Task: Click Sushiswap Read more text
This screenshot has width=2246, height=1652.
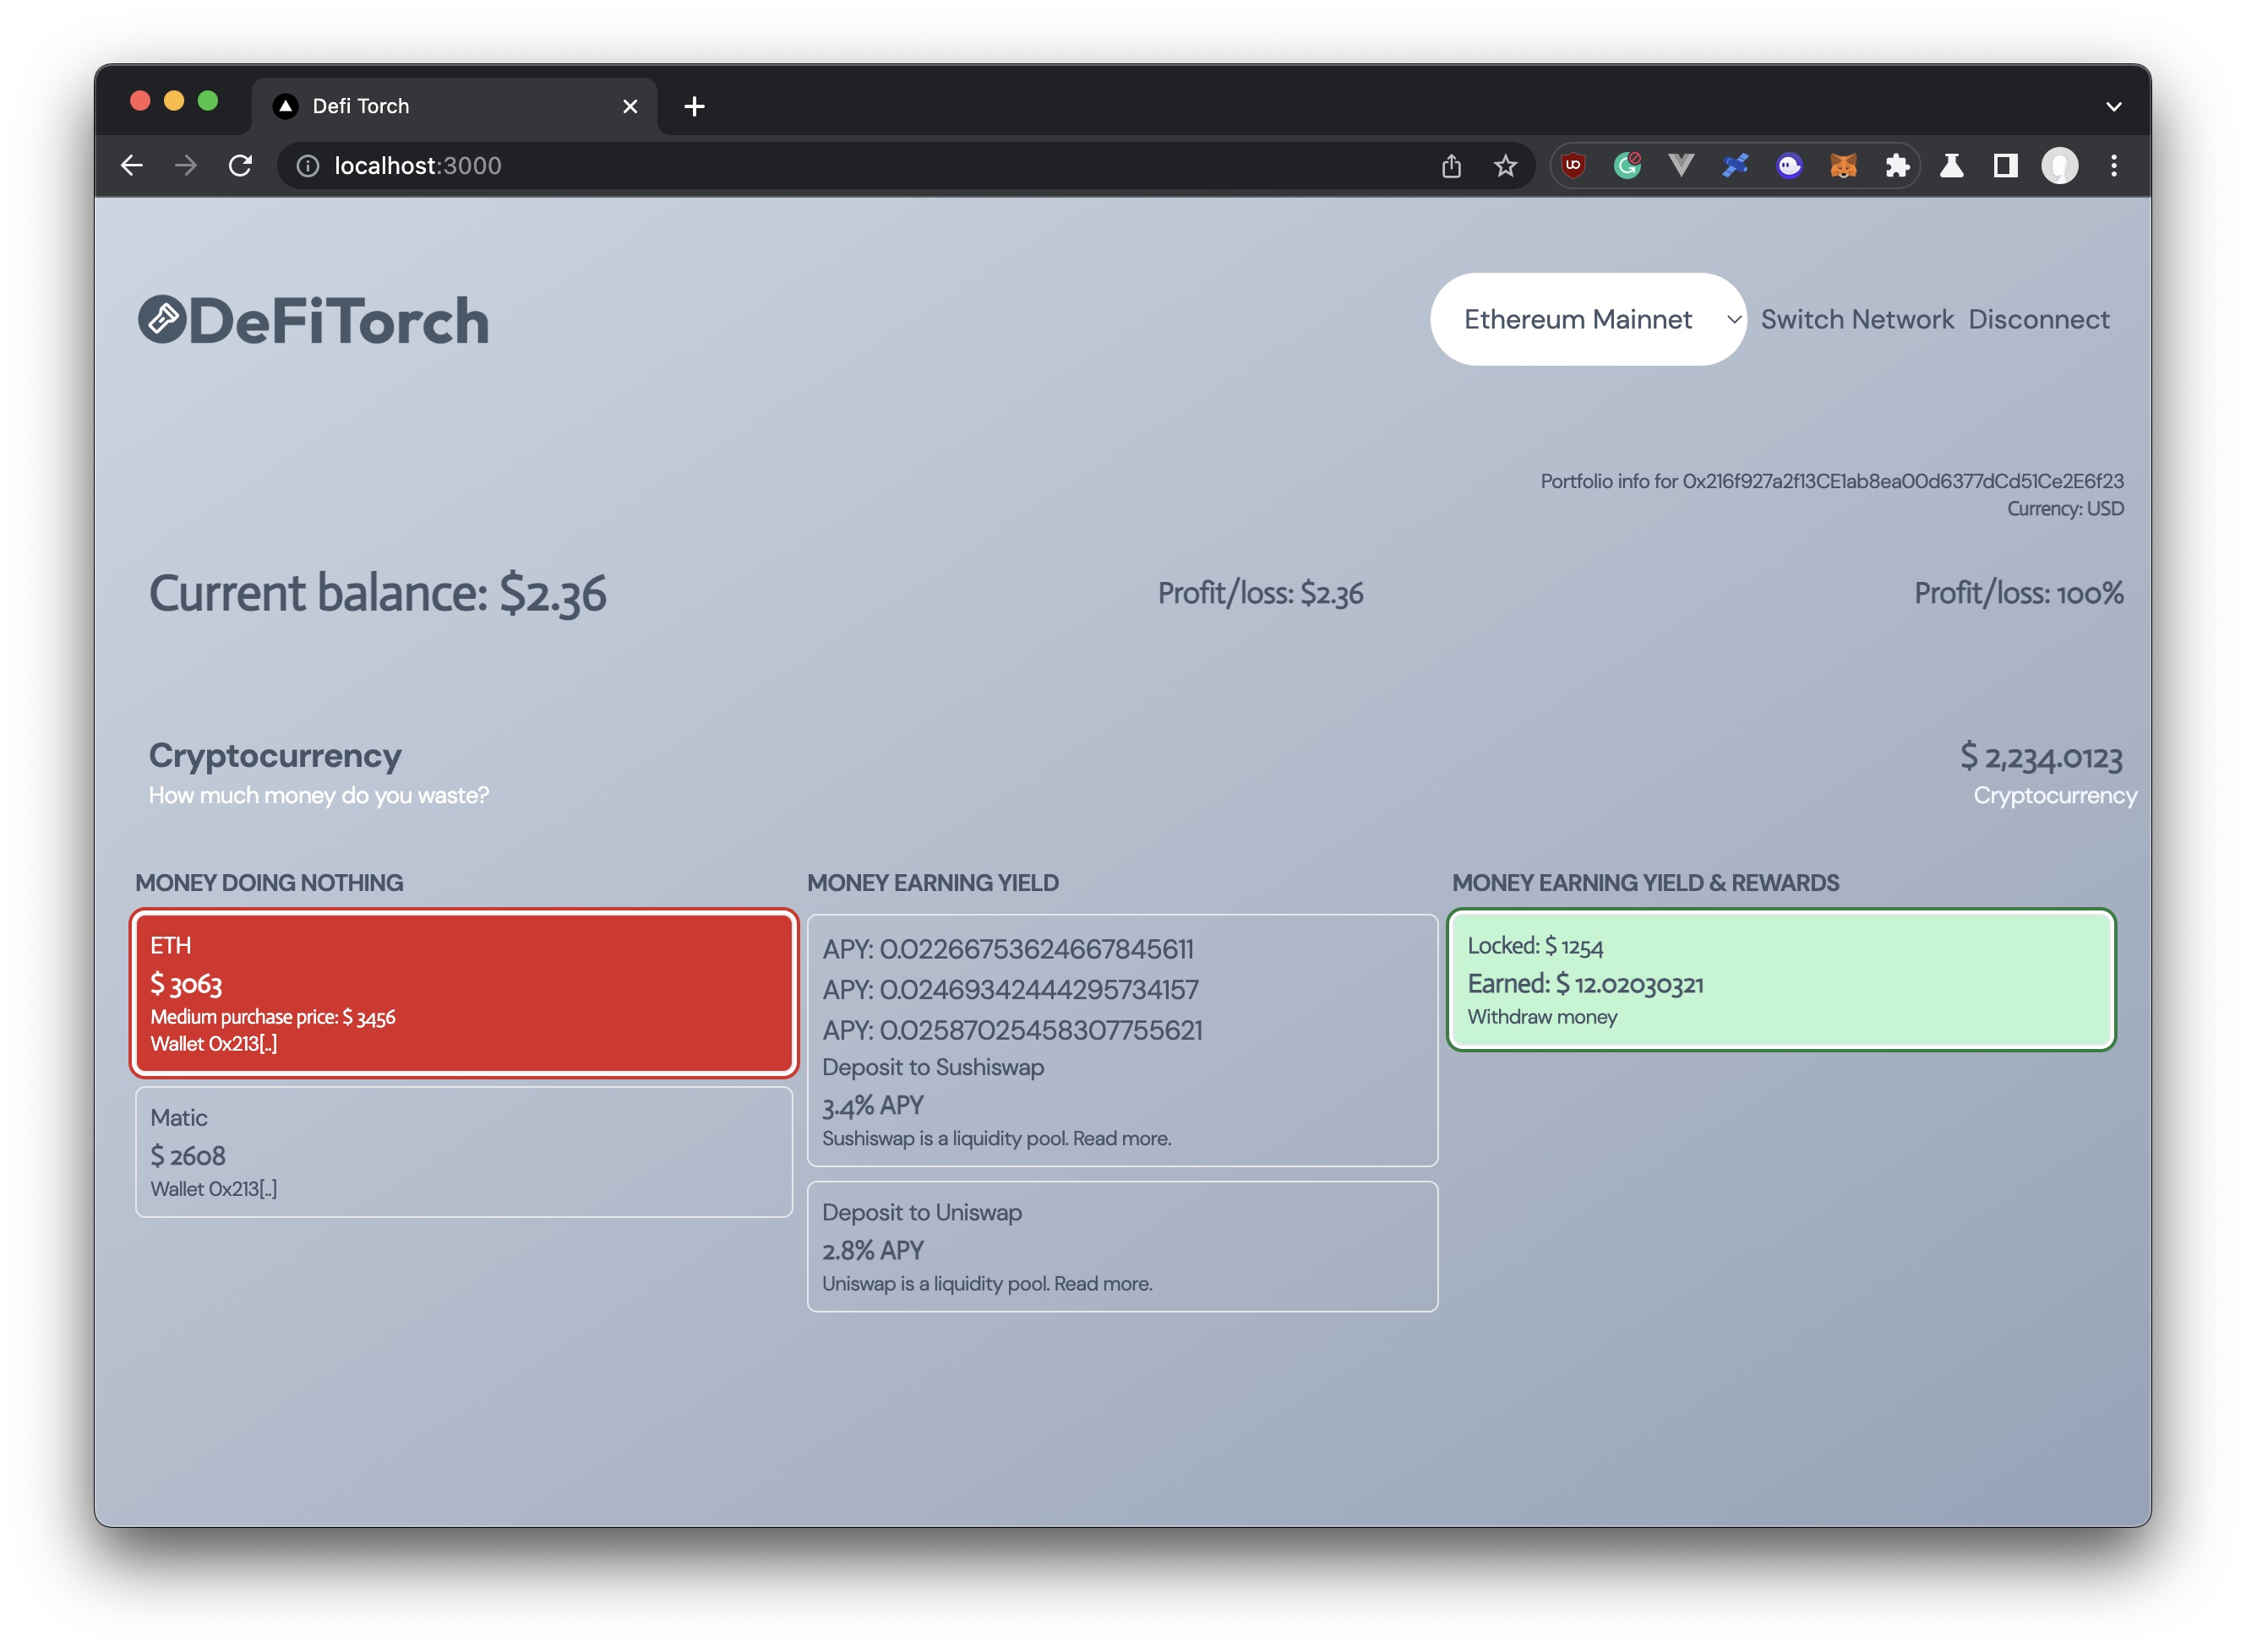Action: click(x=1121, y=1139)
